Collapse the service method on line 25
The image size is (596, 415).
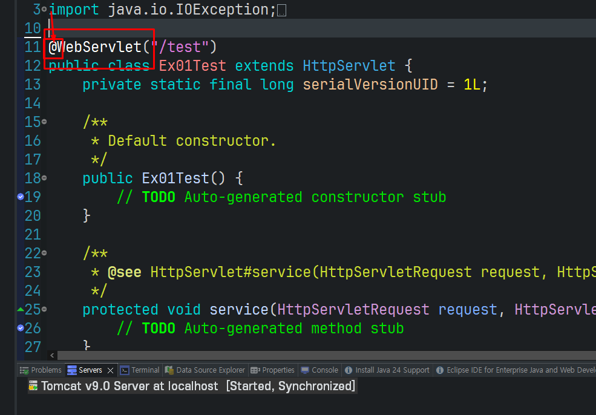(x=44, y=309)
